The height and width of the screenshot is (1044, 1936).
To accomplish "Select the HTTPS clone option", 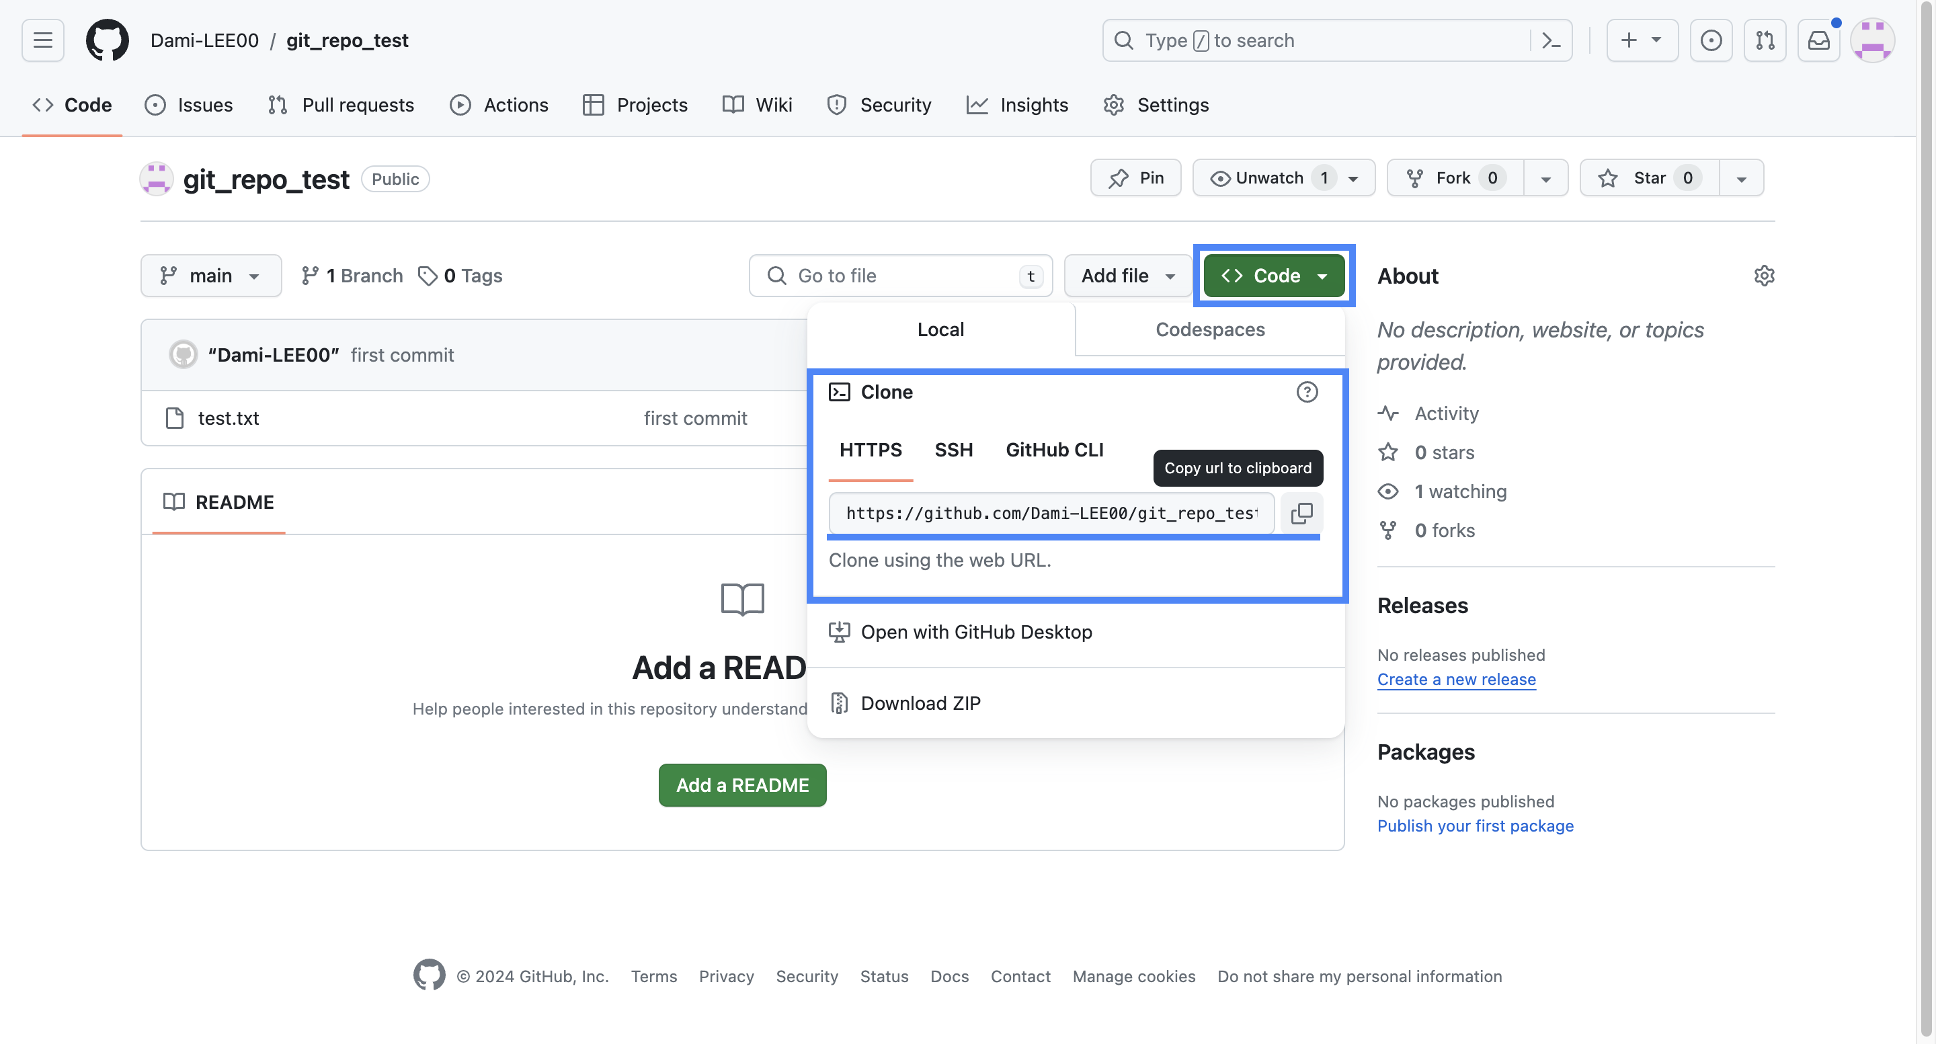I will [x=871, y=450].
